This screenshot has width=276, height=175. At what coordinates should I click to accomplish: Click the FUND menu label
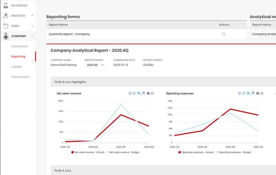point(15,26)
